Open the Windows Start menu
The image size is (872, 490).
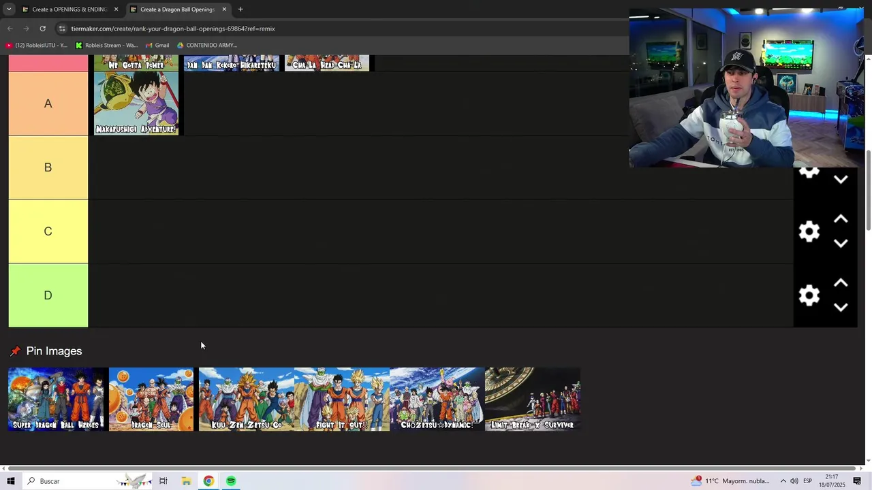(11, 481)
